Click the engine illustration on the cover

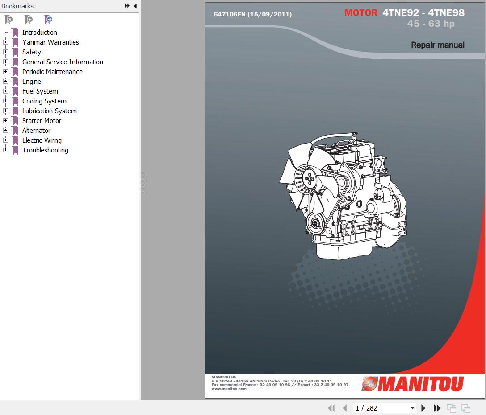[343, 196]
